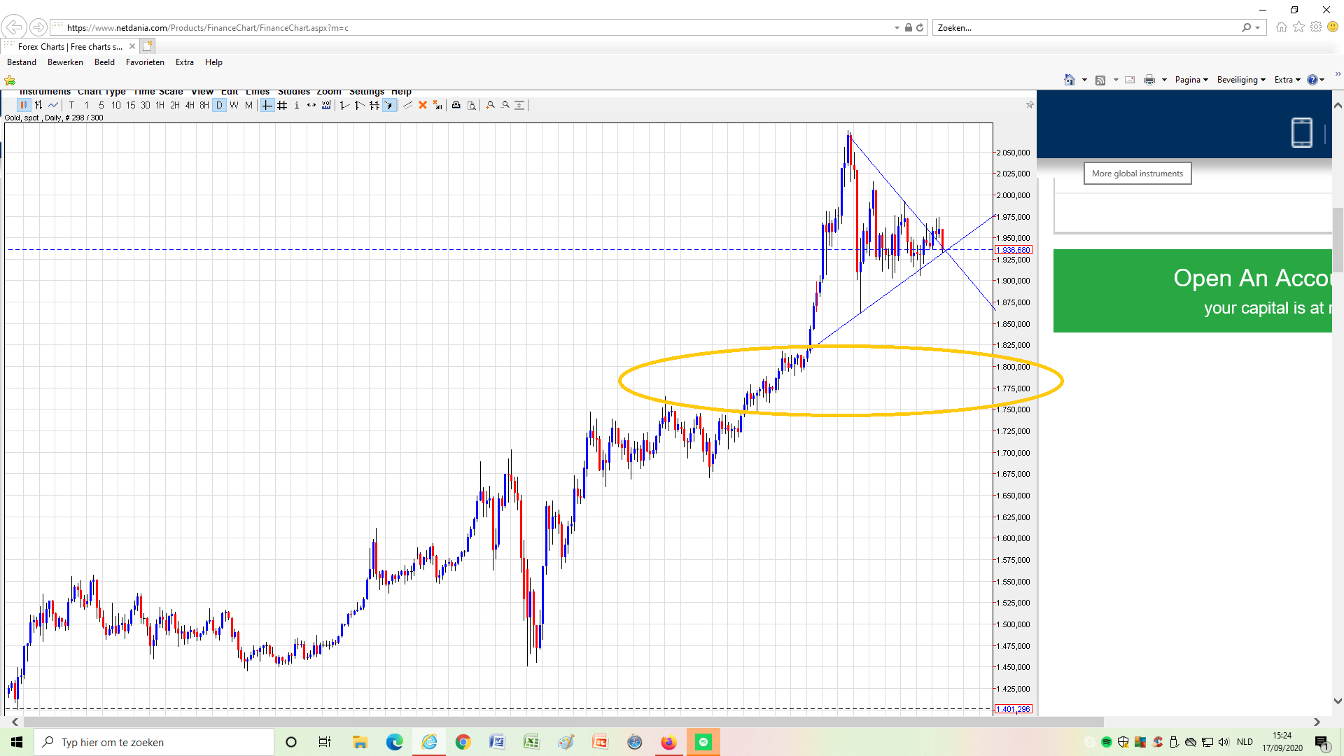Delete selected line with the orange X icon

[423, 105]
